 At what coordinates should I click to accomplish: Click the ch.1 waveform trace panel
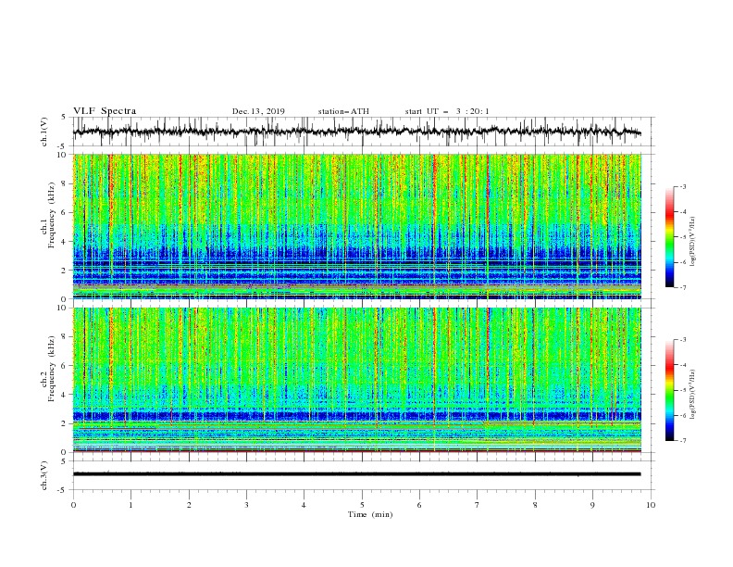(x=363, y=132)
